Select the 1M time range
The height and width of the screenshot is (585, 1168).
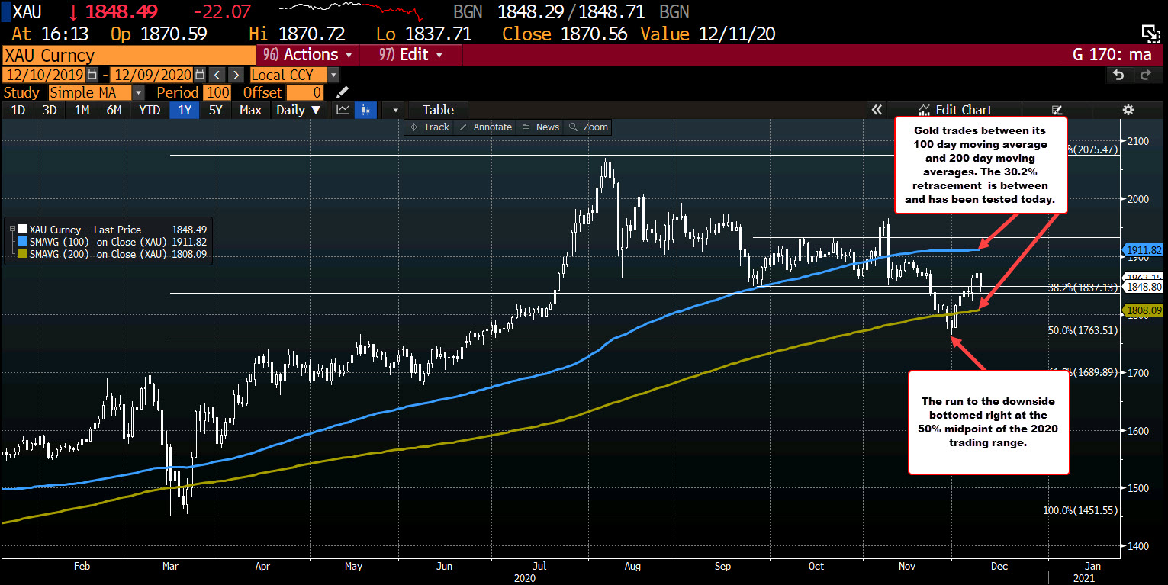(x=82, y=110)
